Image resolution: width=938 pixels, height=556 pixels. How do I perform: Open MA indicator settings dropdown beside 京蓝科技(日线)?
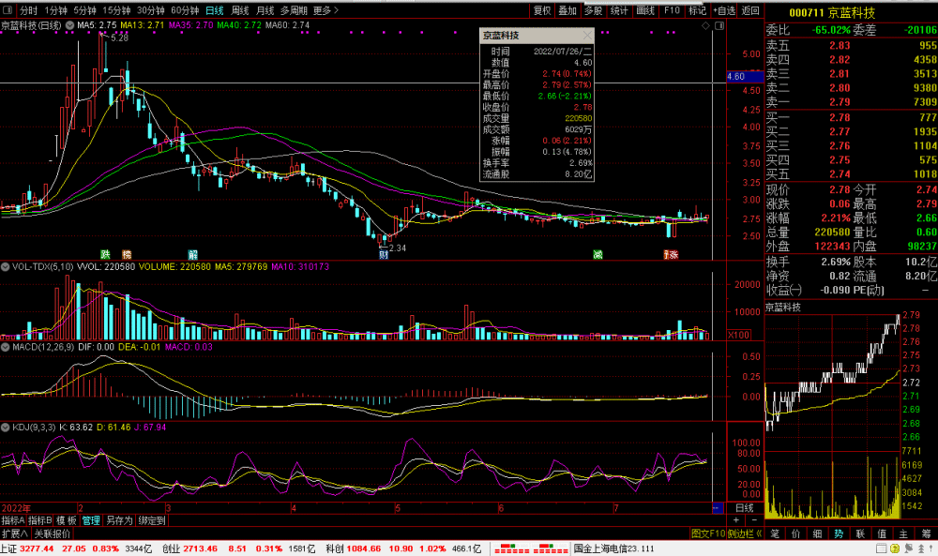click(x=69, y=25)
